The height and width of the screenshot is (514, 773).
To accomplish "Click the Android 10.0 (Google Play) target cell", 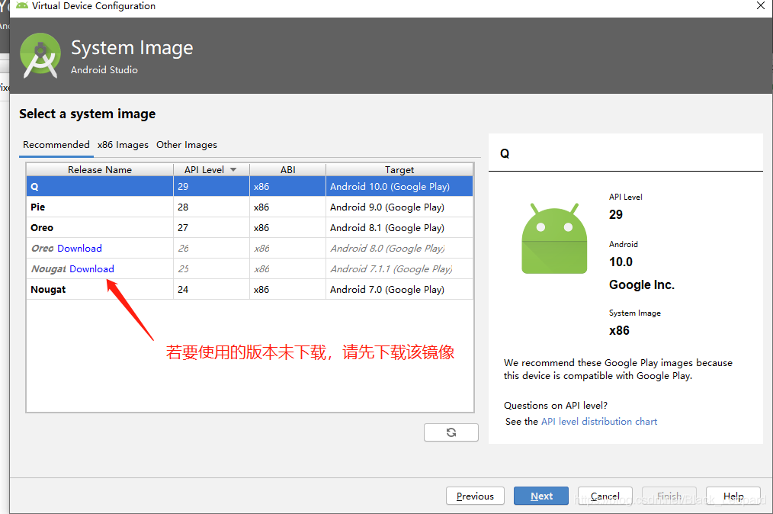I will 399,187.
